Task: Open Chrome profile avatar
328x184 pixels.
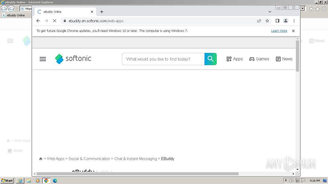Action: [x=286, y=21]
